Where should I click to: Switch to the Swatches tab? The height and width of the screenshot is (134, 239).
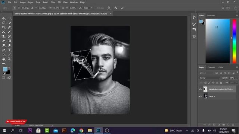[x=211, y=16]
